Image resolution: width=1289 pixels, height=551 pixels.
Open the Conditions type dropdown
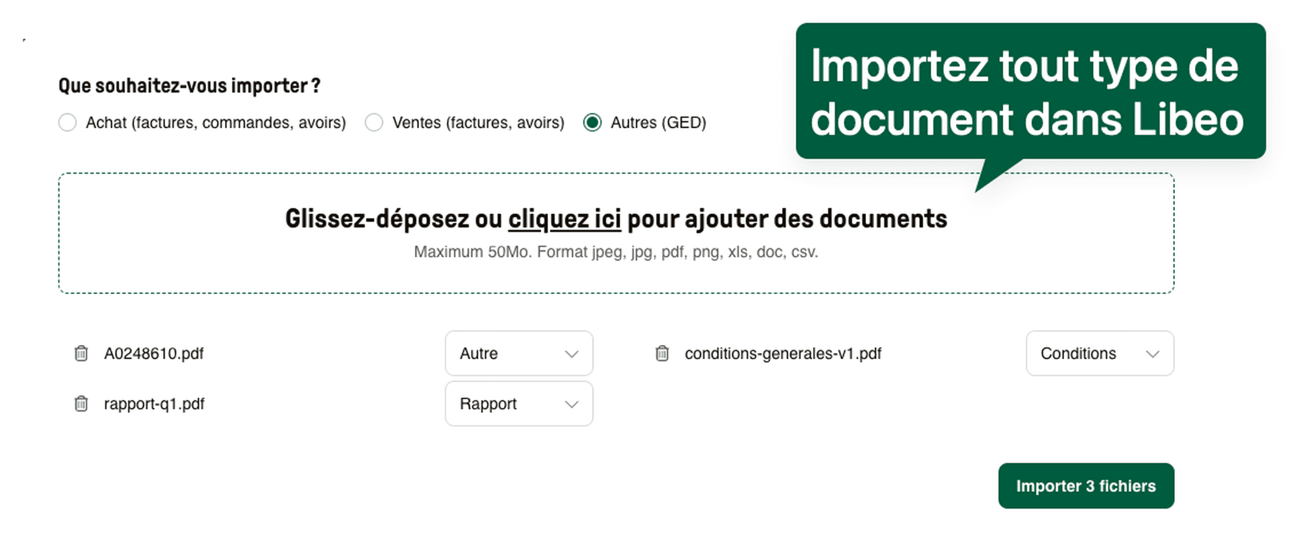click(1100, 353)
